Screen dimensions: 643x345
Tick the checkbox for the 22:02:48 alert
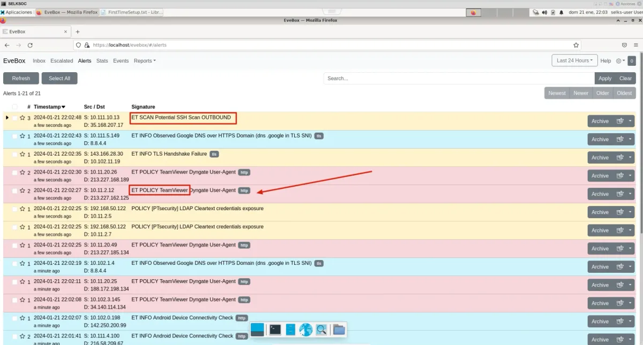[15, 118]
